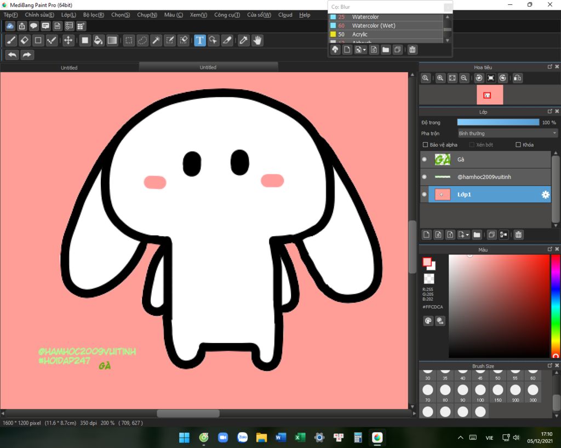
Task: Toggle the Khóa lock checkbox
Action: click(x=518, y=145)
